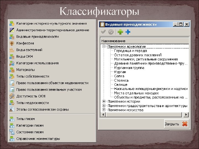Select the Места отдельных находок row
The width and height of the screenshot is (199, 149).
[x=136, y=93]
